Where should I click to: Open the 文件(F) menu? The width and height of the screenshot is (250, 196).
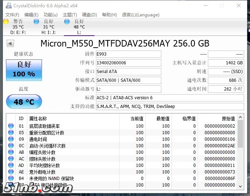12,15
